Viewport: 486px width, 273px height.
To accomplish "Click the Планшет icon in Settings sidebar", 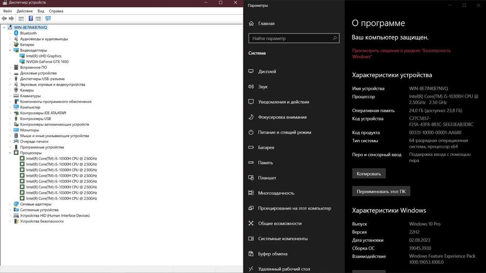I will coord(251,178).
